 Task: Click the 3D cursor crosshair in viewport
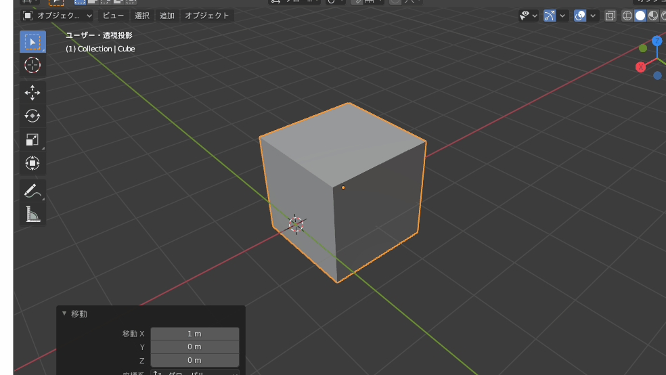(x=296, y=224)
